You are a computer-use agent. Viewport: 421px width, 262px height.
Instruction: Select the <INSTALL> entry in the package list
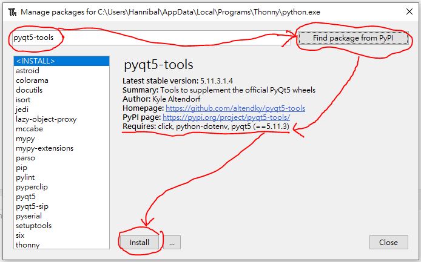coord(61,61)
